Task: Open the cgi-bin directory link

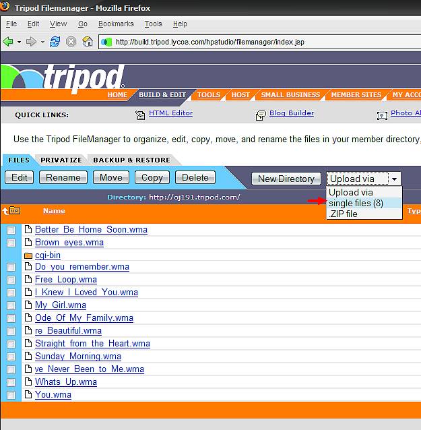Action: (48, 255)
